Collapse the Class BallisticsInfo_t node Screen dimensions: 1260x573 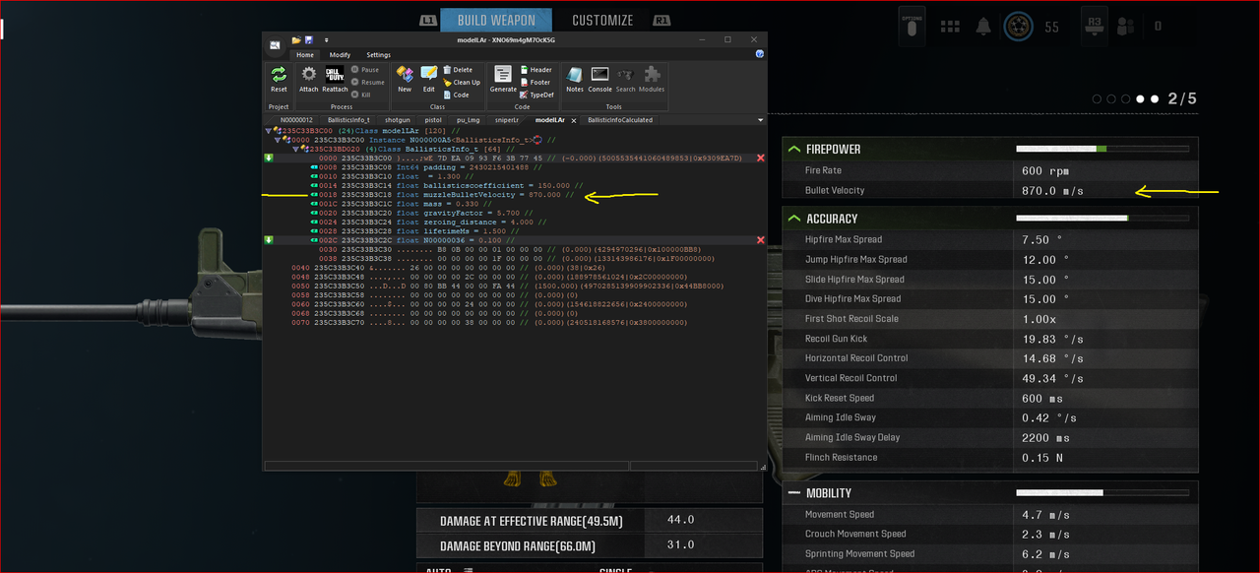[x=296, y=149]
